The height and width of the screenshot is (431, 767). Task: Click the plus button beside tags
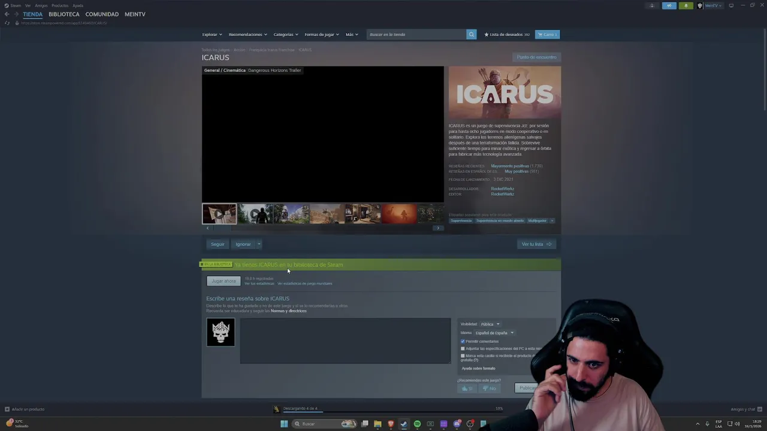point(552,220)
